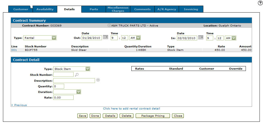Click the Out time minutes field
Screen dimensions: 263x125
(125, 38)
